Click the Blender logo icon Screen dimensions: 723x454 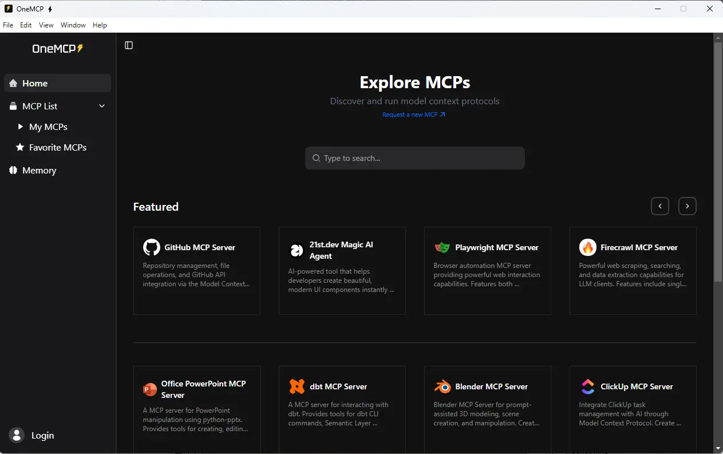pos(443,386)
